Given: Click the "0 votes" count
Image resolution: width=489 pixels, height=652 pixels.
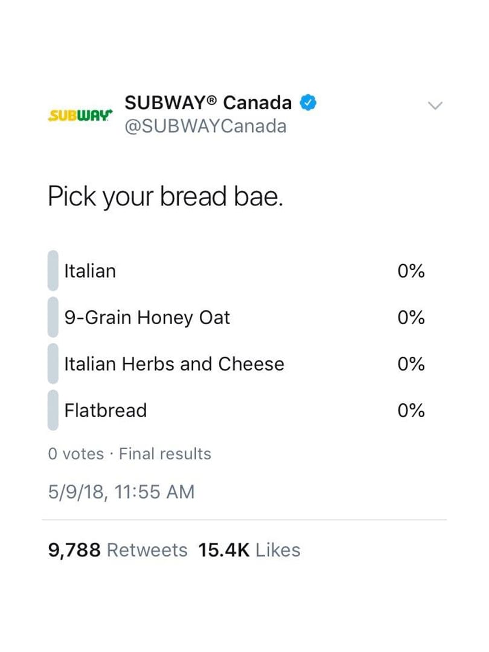Looking at the screenshot, I should tap(76, 454).
